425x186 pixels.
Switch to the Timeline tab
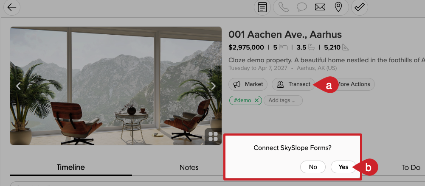pos(71,167)
